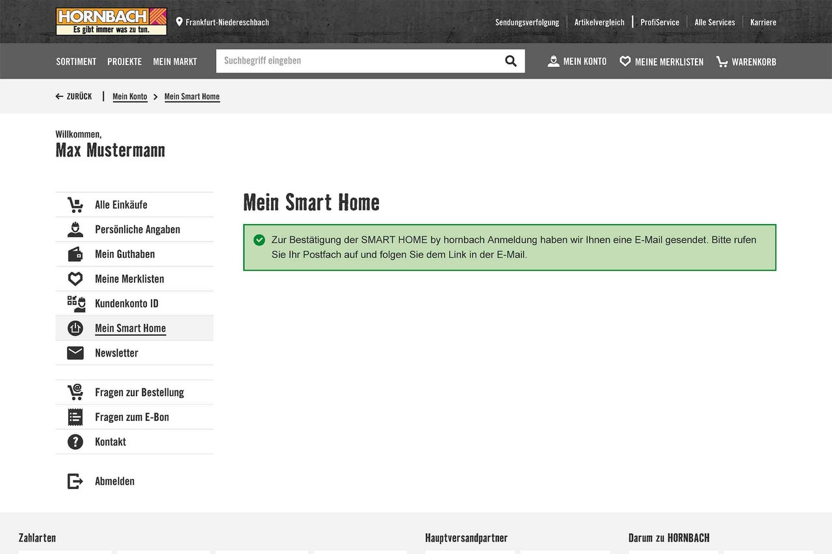Click the Persönliche Angaben person icon
The height and width of the screenshot is (554, 832).
tap(75, 230)
